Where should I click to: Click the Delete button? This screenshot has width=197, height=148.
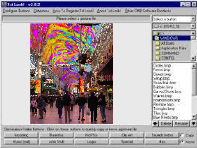(x=166, y=123)
